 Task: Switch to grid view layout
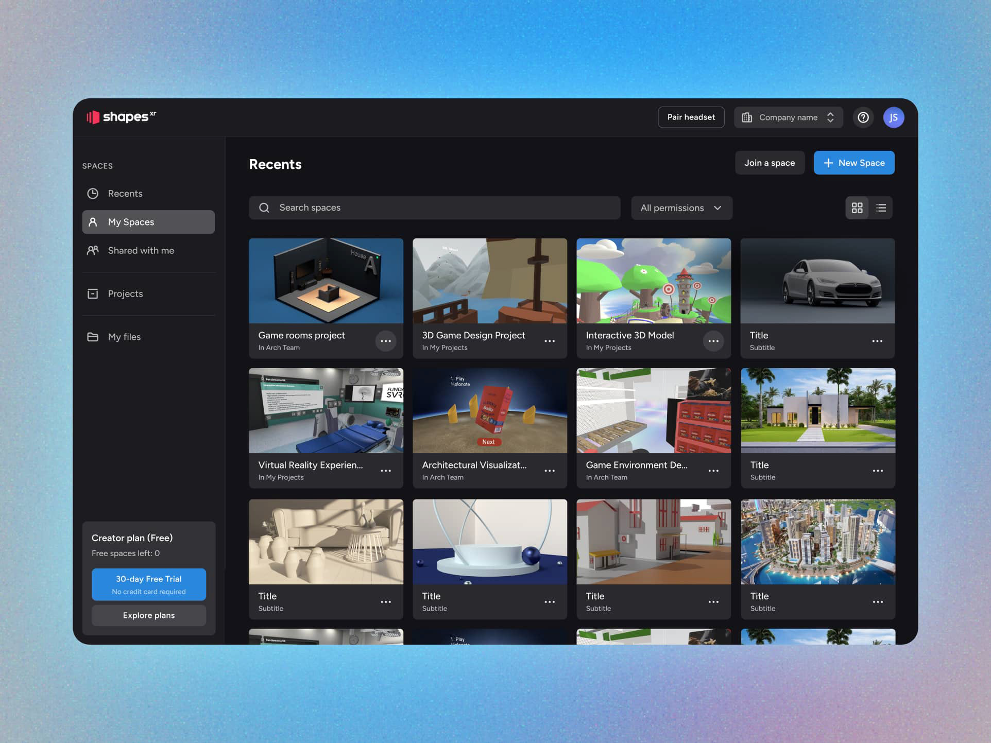[857, 208]
